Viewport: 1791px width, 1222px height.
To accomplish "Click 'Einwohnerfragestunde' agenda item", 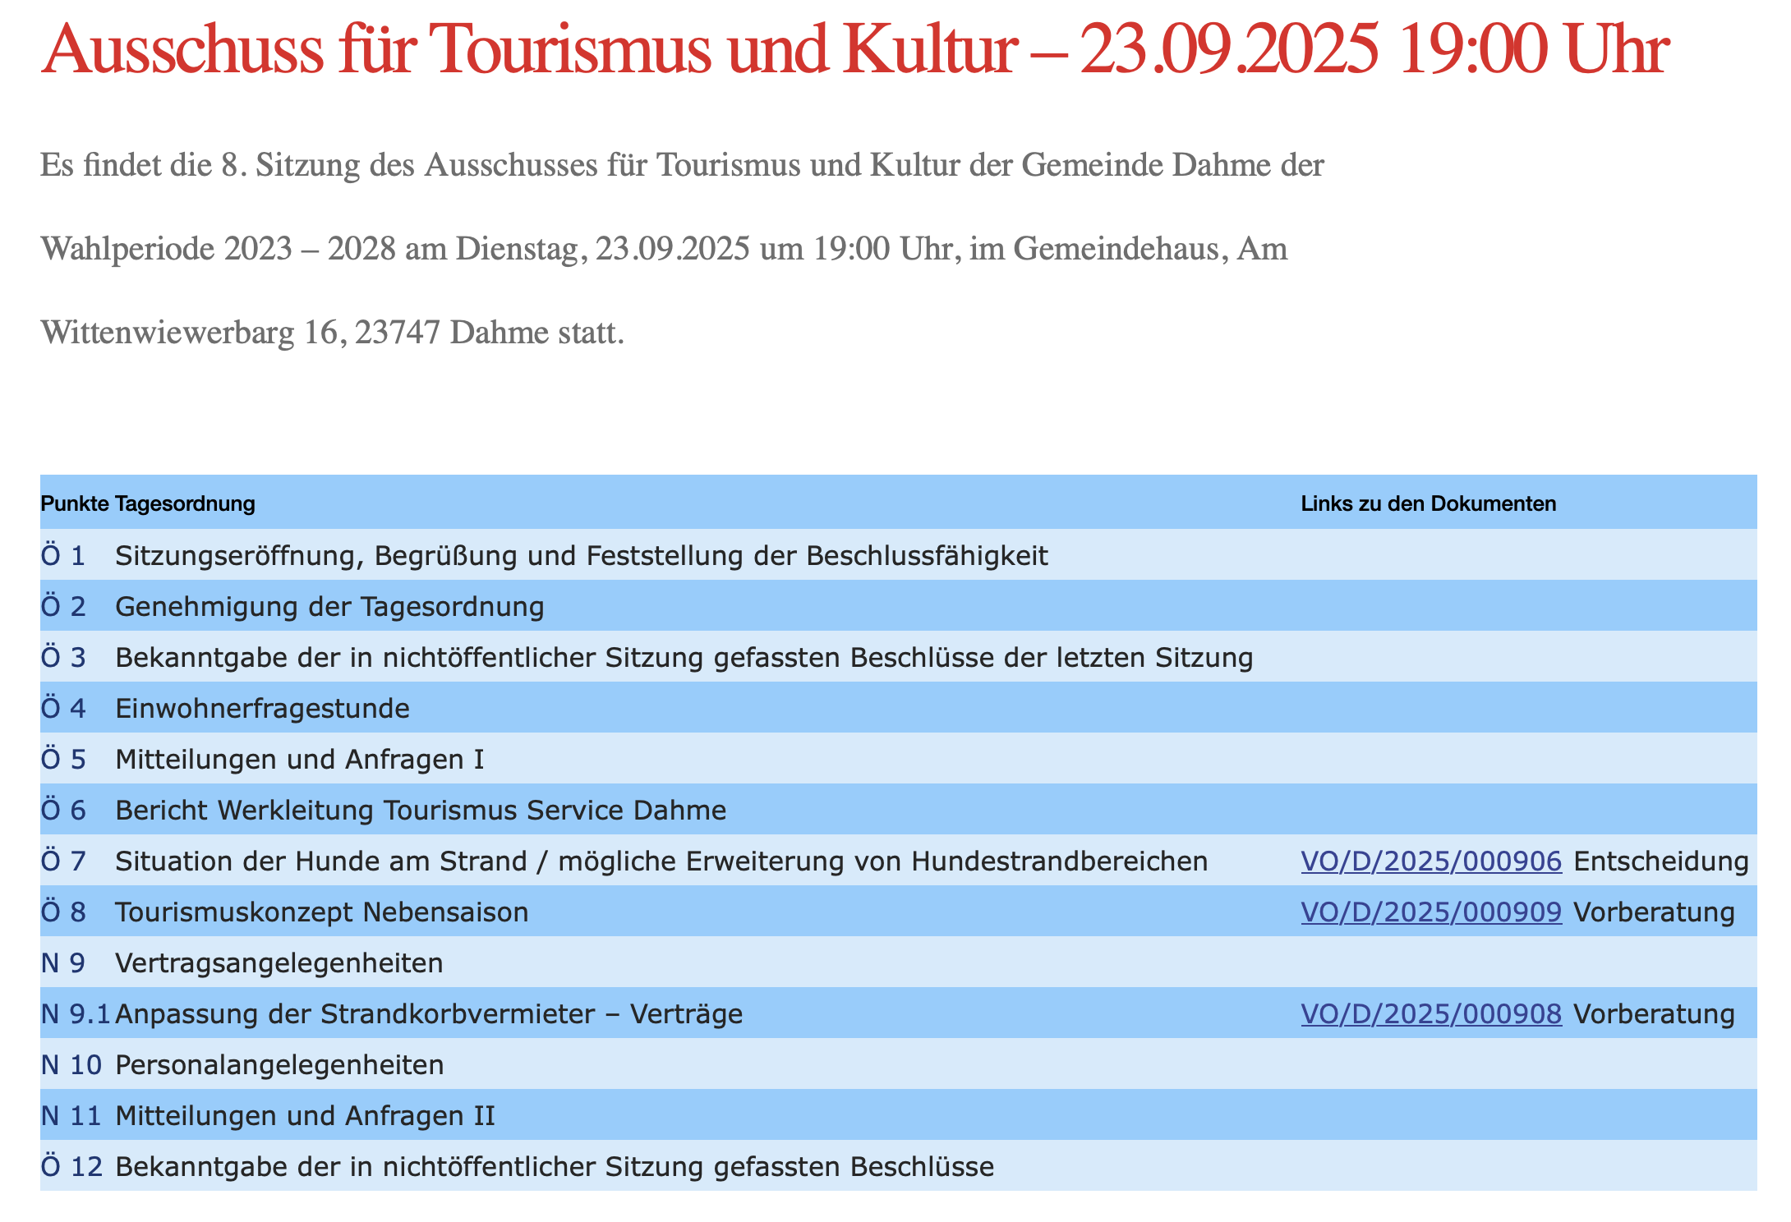I will click(262, 709).
